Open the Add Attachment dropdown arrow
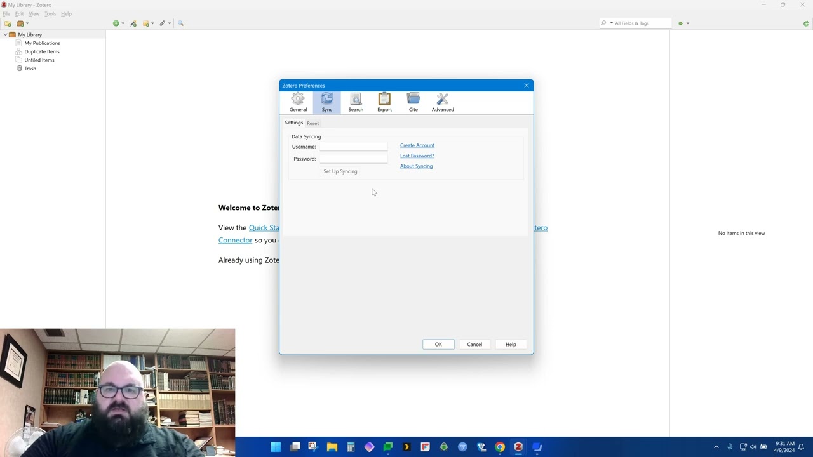Screen dimensions: 813x457 [x=170, y=23]
